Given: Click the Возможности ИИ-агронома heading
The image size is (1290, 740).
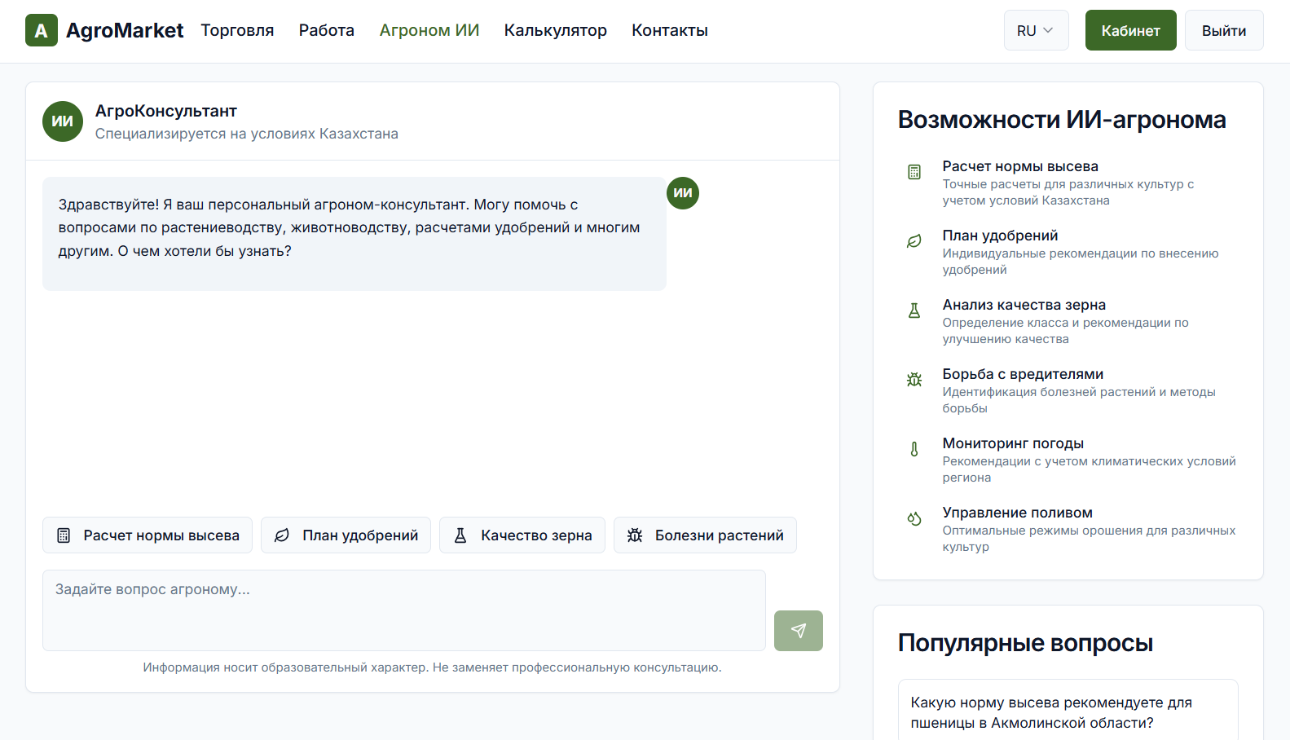Looking at the screenshot, I should click(1062, 120).
